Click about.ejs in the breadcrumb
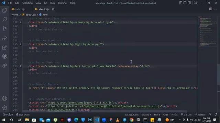The width and height of the screenshot is (220, 123). coord(31,15)
